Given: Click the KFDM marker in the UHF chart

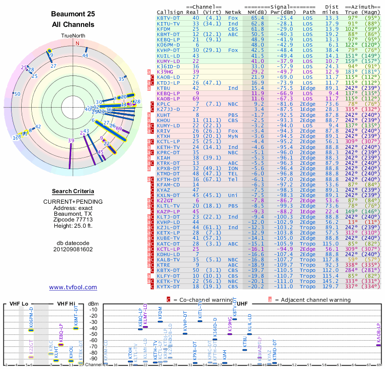Looking at the screenshot, I should tap(160, 321).
